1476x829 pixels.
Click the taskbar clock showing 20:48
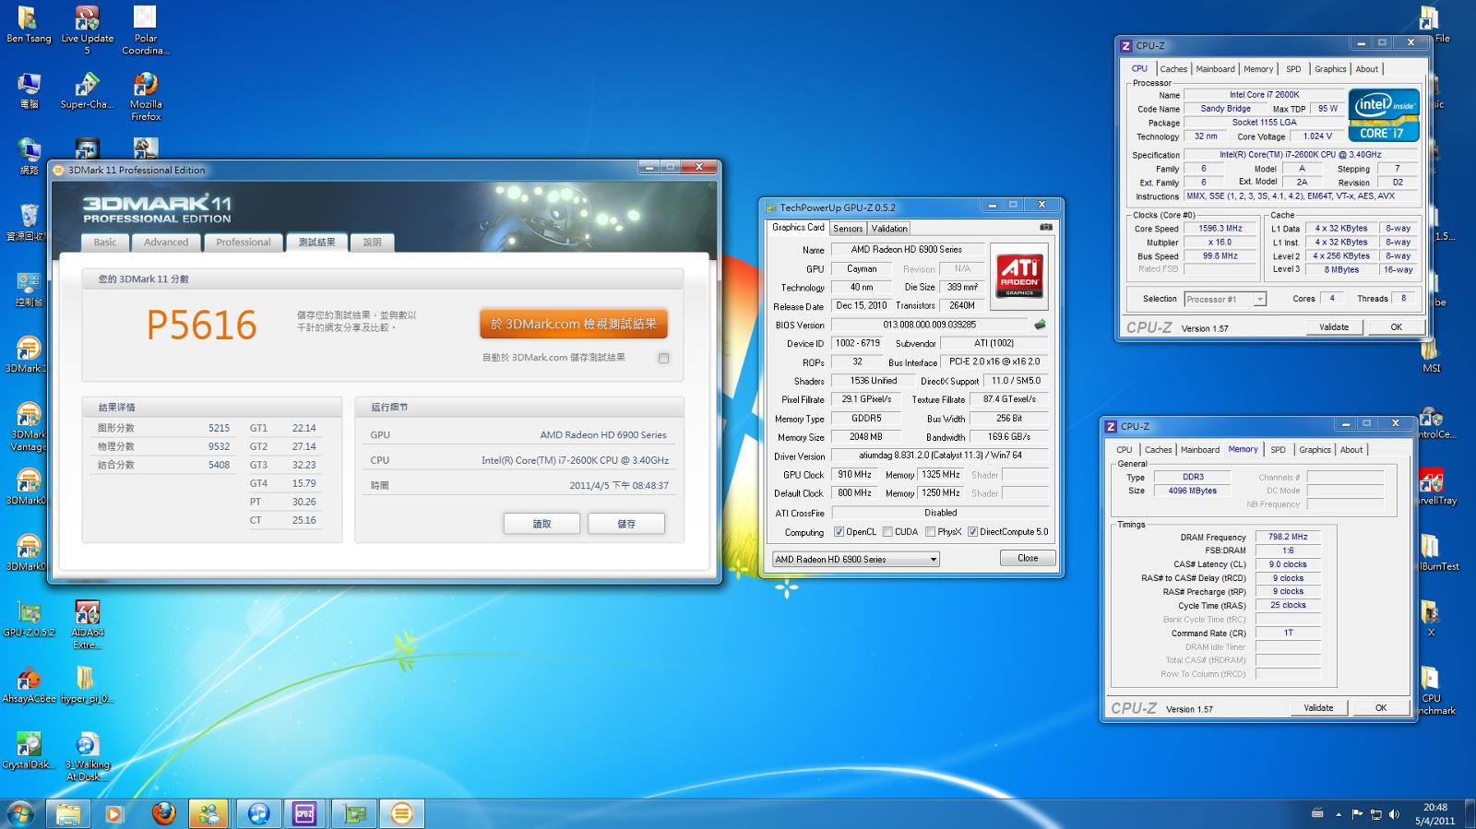(1434, 813)
